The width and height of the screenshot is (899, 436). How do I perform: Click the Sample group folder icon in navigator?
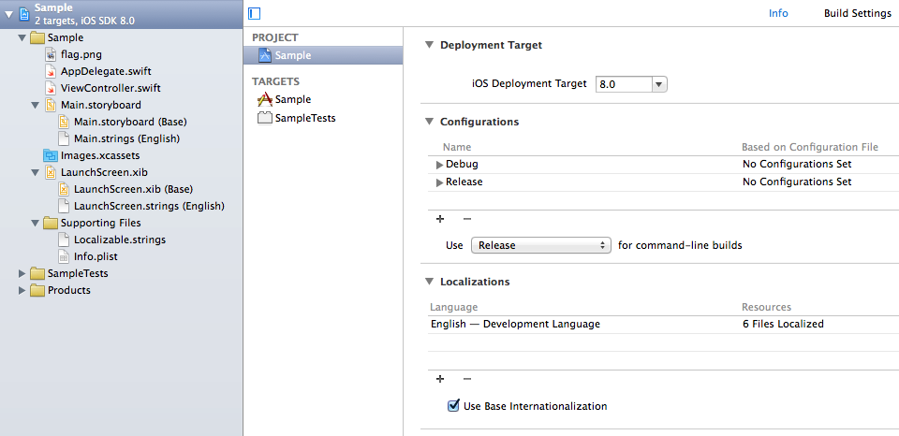[37, 38]
